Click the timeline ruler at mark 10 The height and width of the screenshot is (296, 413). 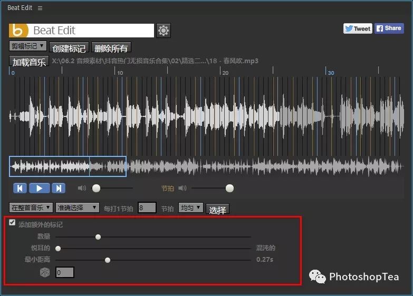(120, 73)
